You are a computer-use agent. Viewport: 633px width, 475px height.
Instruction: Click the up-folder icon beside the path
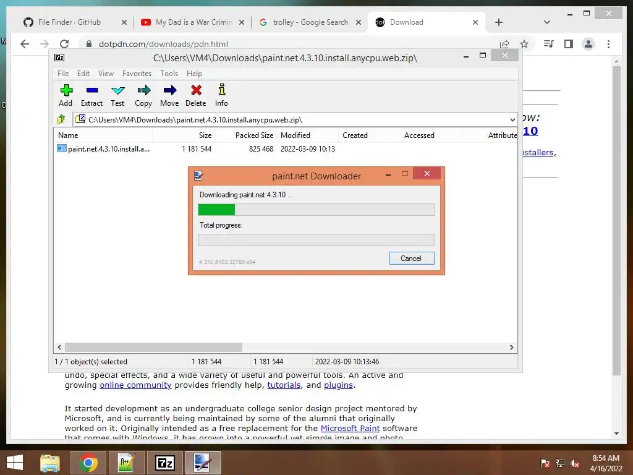61,119
